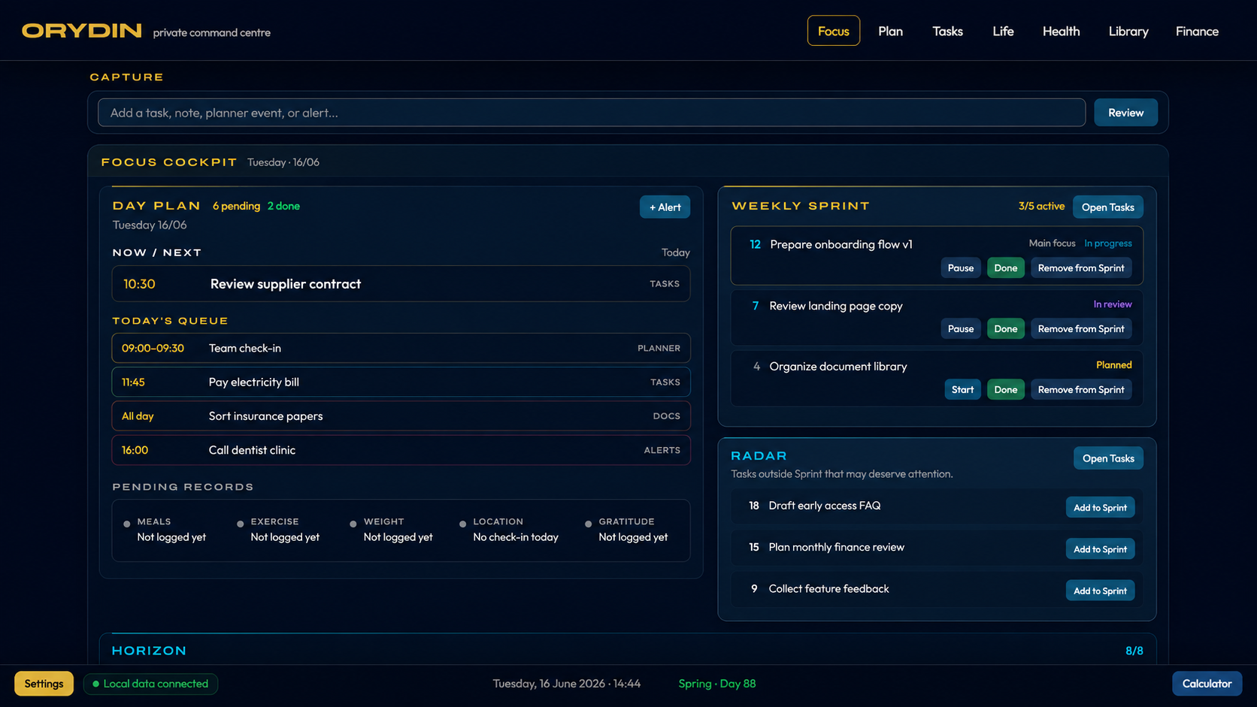Switch to the Health tab

click(x=1061, y=31)
